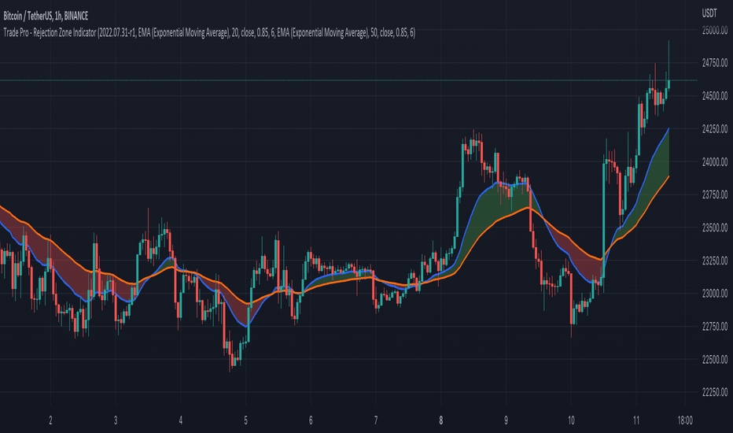Select the 24000.00 price axis label

(714, 162)
